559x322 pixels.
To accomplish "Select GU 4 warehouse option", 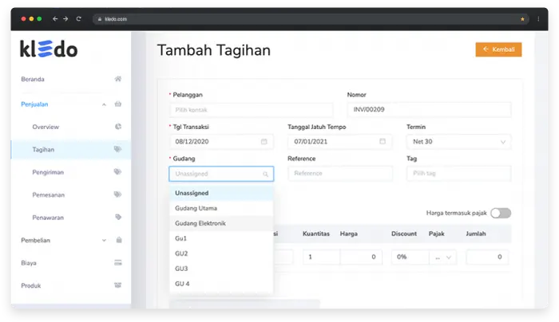I will click(221, 284).
